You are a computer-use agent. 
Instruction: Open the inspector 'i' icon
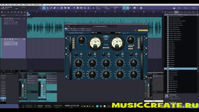[5, 12]
